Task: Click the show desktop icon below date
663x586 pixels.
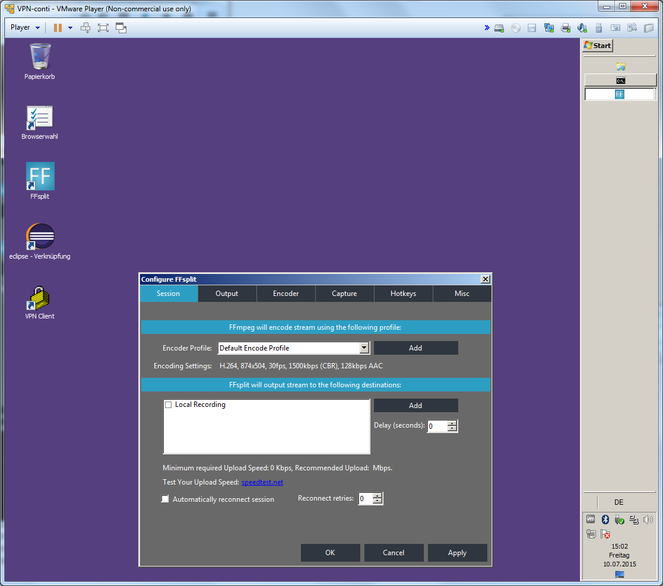Action: (620, 574)
